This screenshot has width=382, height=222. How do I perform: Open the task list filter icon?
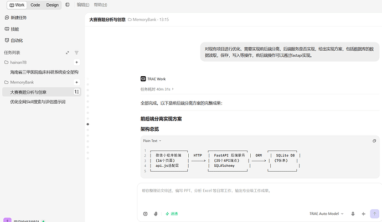[76, 52]
